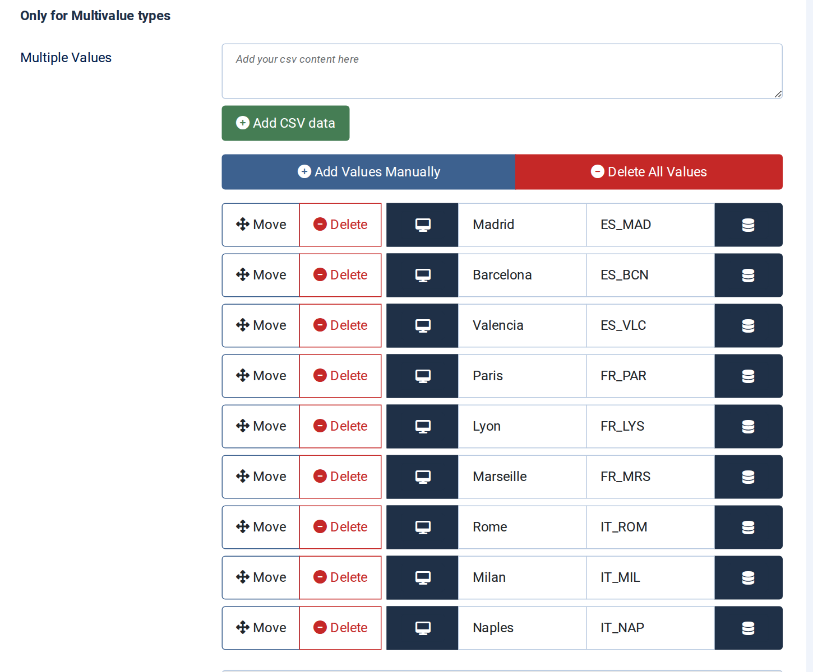Click the database icon beside IT_MIL

[748, 577]
